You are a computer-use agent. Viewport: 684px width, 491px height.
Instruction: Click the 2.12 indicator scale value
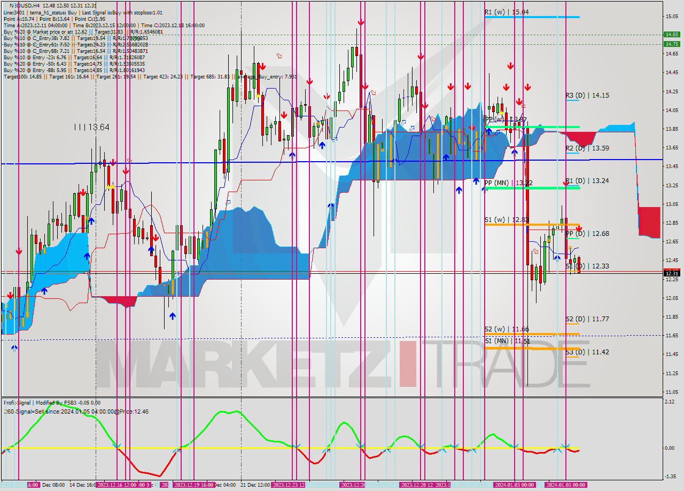[x=671, y=402]
